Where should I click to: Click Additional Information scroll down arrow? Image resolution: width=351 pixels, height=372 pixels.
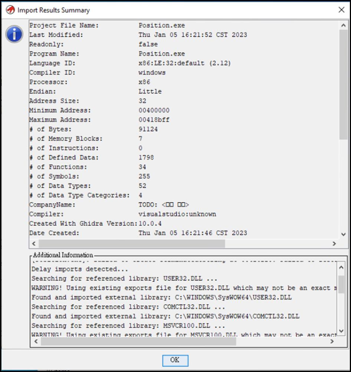(x=341, y=331)
